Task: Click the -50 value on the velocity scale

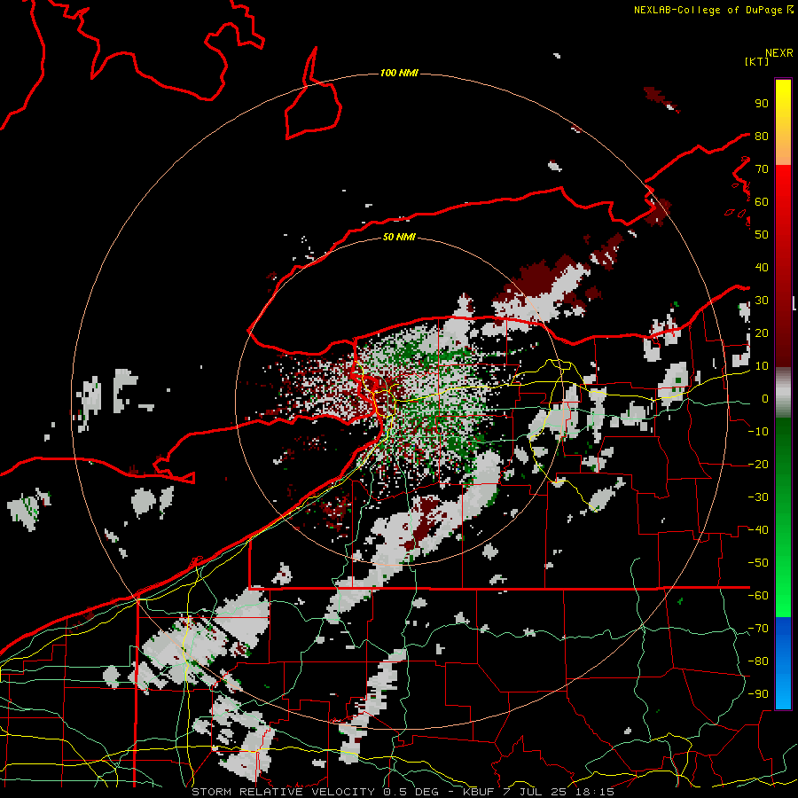Action: pyautogui.click(x=758, y=563)
